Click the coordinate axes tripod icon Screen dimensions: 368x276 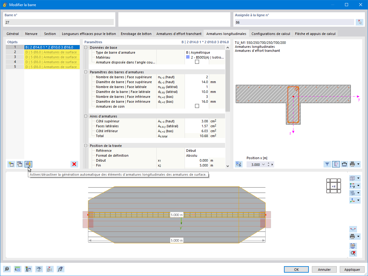click(x=352, y=200)
